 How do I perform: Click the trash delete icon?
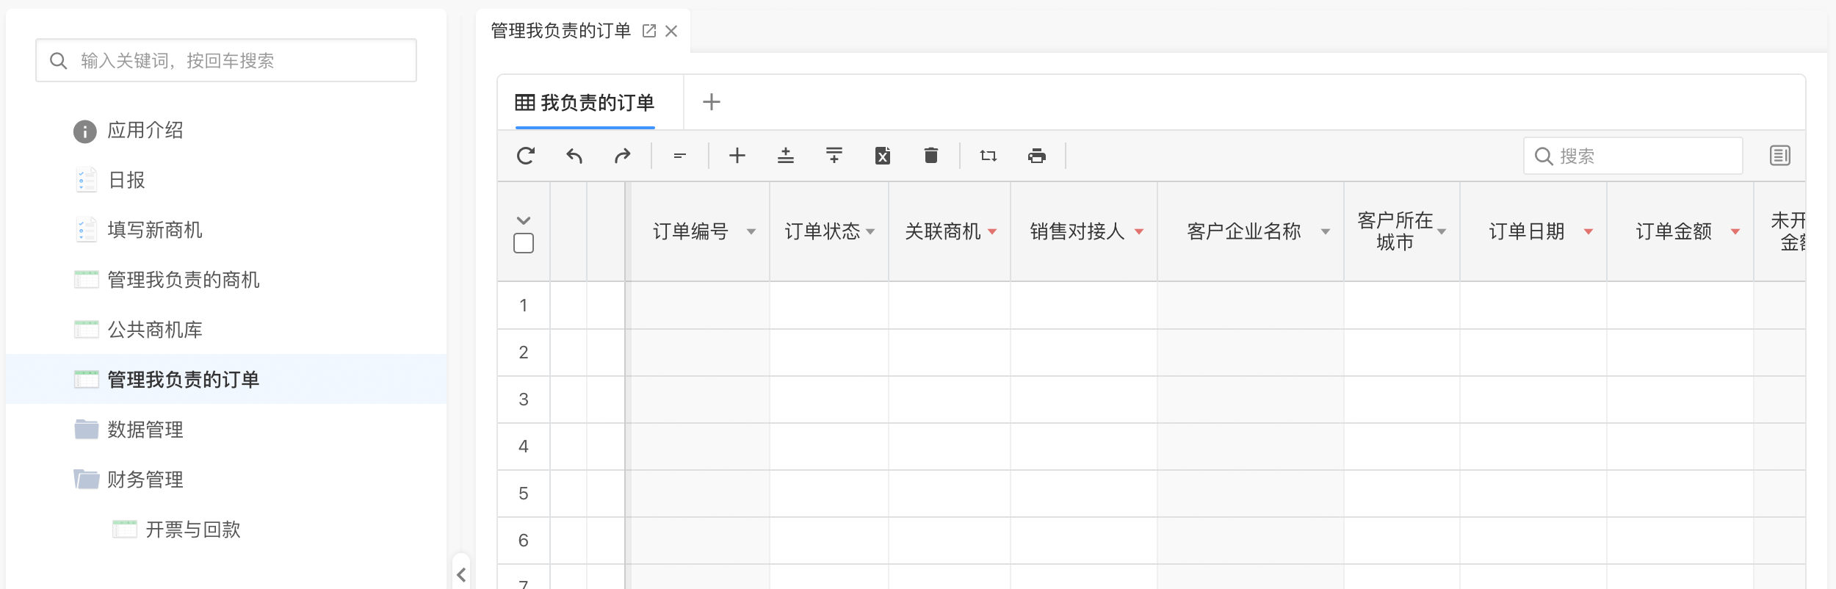931,156
